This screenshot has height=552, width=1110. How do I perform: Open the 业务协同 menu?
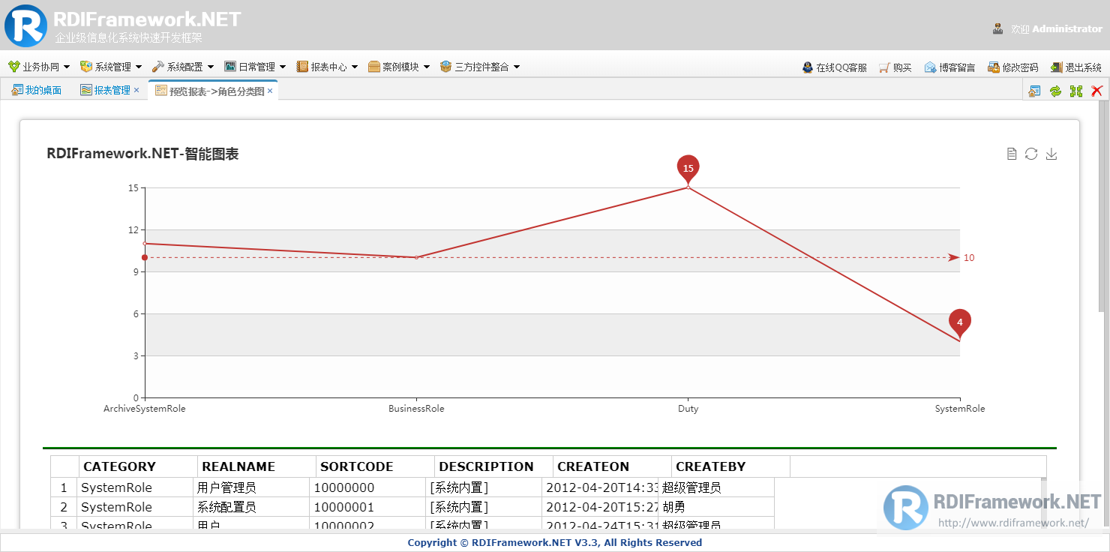(x=39, y=67)
